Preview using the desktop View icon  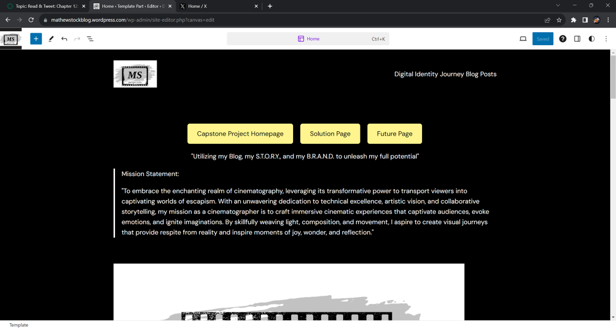tap(523, 38)
